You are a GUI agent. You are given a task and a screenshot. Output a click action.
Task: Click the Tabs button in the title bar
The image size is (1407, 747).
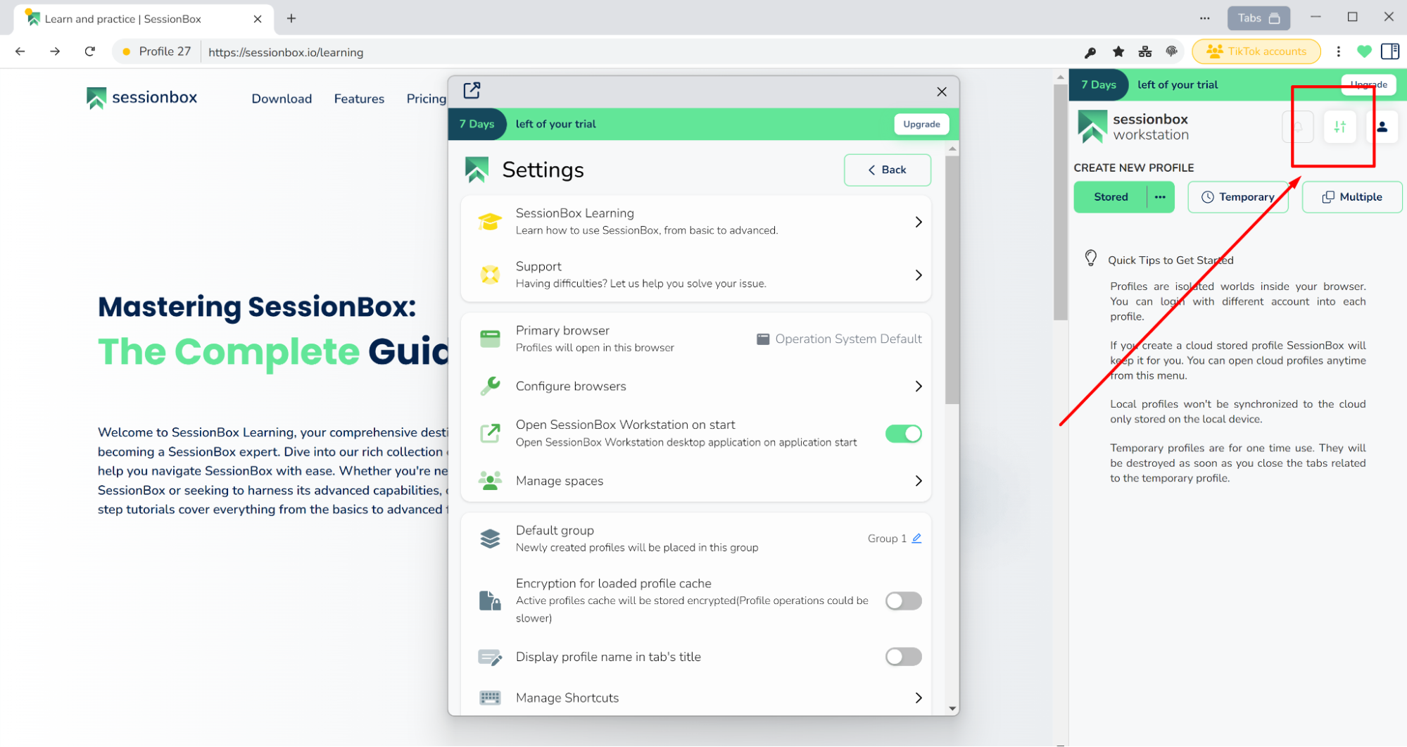click(1258, 18)
